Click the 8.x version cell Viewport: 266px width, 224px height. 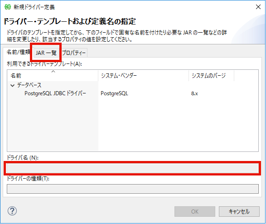pos(194,93)
